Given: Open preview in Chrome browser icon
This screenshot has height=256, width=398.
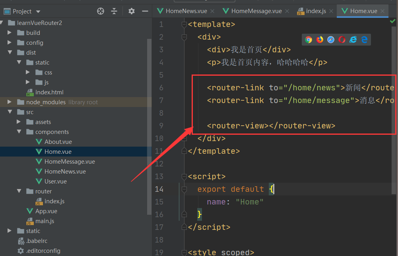Looking at the screenshot, I should click(309, 40).
